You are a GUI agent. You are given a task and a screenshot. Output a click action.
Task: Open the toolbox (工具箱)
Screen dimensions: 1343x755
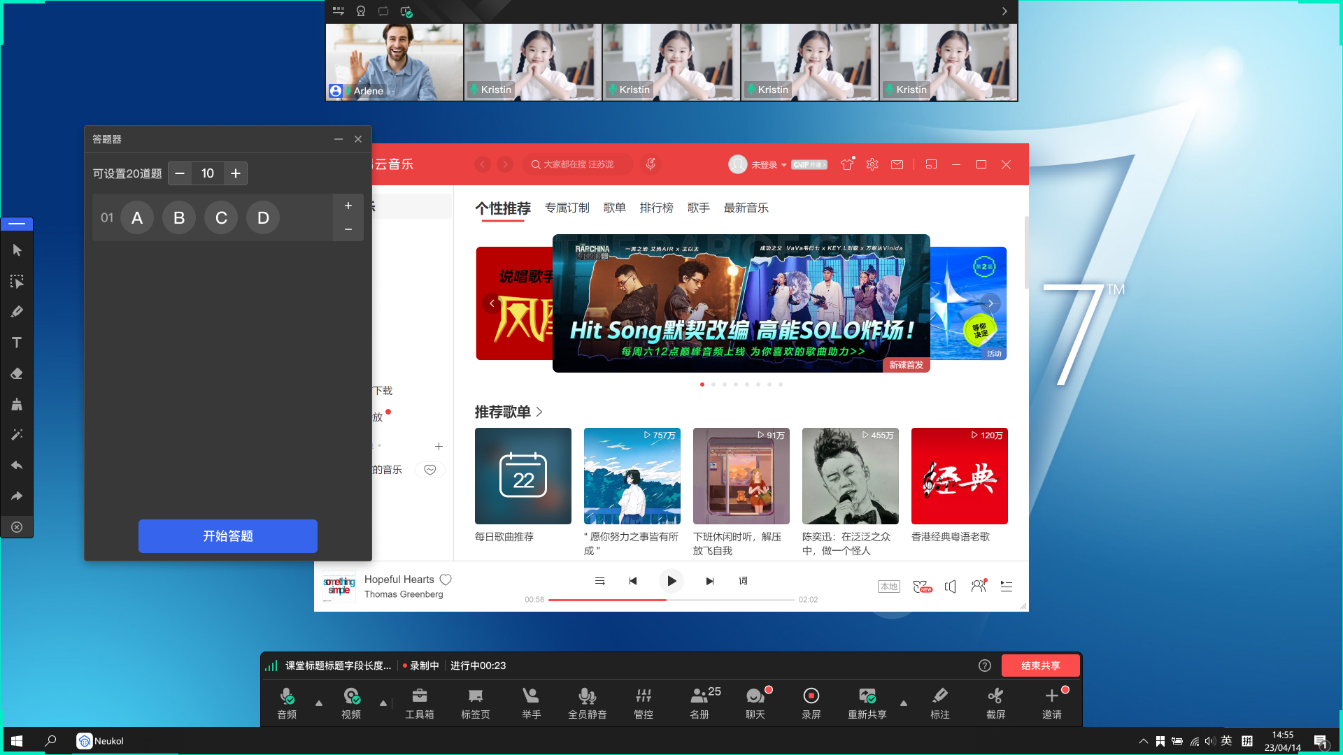click(420, 703)
